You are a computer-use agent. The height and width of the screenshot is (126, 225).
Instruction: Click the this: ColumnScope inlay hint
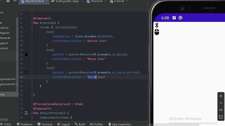[x=66, y=27]
